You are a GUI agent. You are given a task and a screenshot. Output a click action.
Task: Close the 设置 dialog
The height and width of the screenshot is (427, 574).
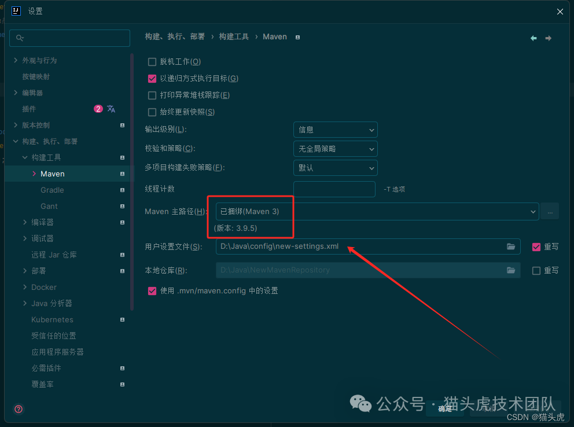560,12
